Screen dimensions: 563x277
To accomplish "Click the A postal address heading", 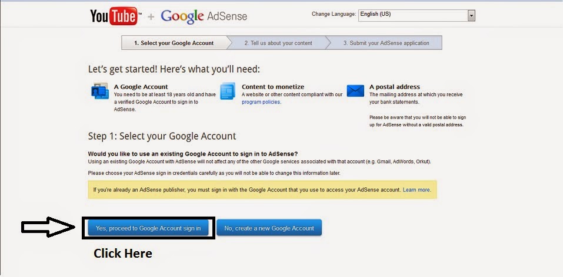I will pyautogui.click(x=395, y=87).
